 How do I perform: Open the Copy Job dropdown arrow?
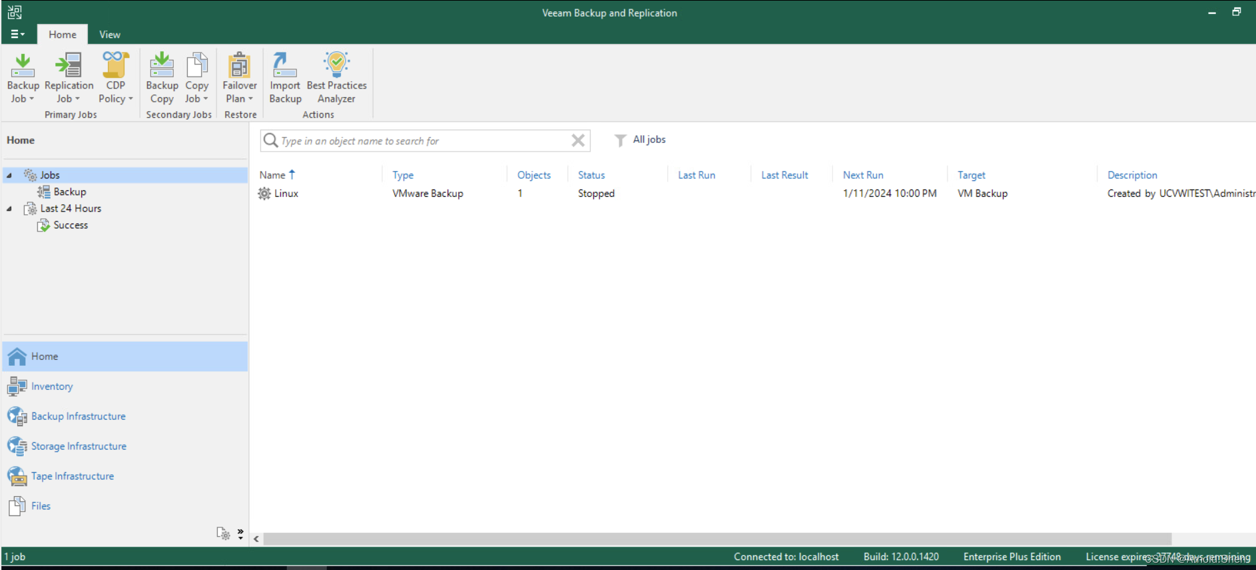pyautogui.click(x=206, y=99)
